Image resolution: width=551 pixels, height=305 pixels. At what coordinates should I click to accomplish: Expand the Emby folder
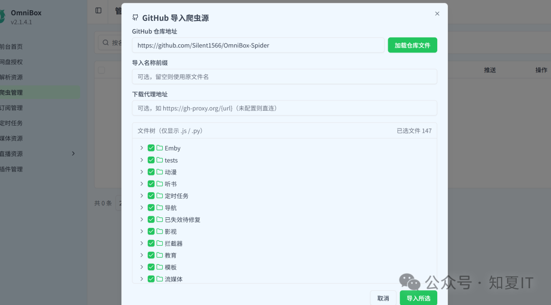(x=142, y=148)
